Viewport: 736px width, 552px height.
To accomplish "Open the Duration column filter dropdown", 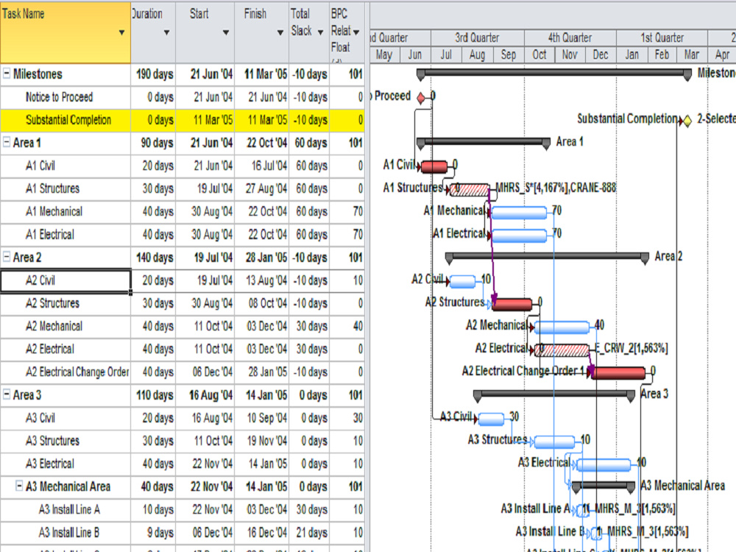I will click(166, 32).
